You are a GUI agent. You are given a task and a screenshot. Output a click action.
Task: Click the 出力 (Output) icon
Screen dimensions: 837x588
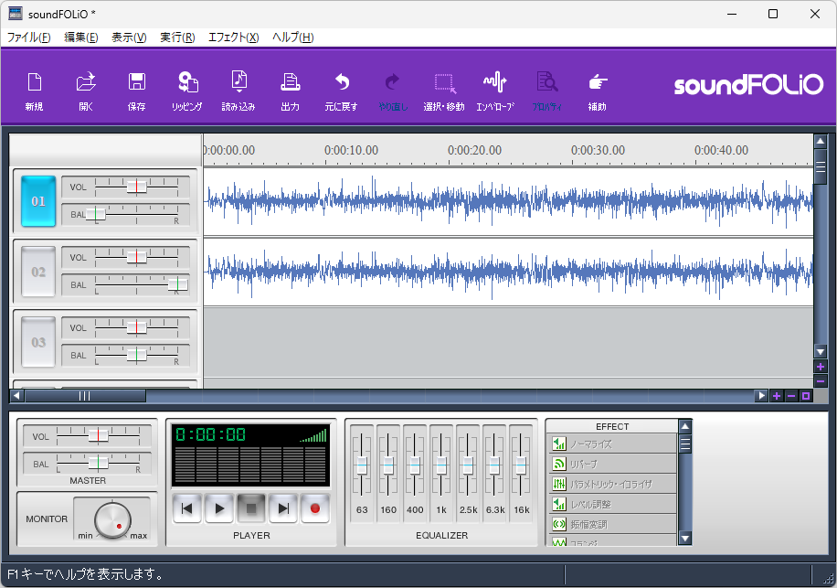pos(290,87)
